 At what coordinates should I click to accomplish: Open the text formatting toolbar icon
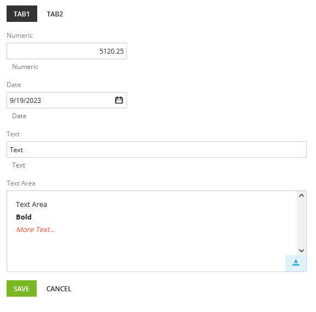296,263
